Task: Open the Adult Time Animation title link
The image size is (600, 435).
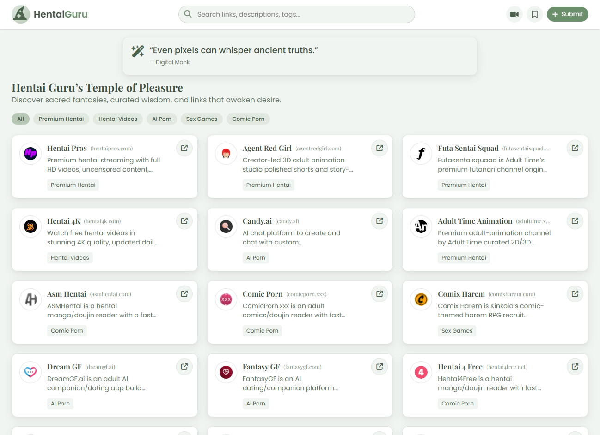Action: pos(475,221)
